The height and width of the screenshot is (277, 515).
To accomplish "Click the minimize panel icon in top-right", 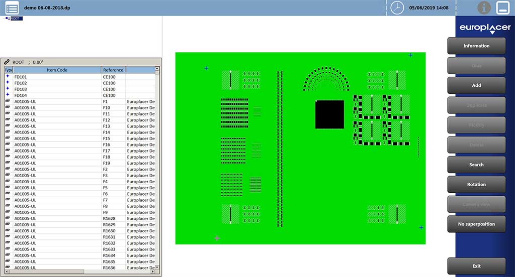I will [502, 8].
